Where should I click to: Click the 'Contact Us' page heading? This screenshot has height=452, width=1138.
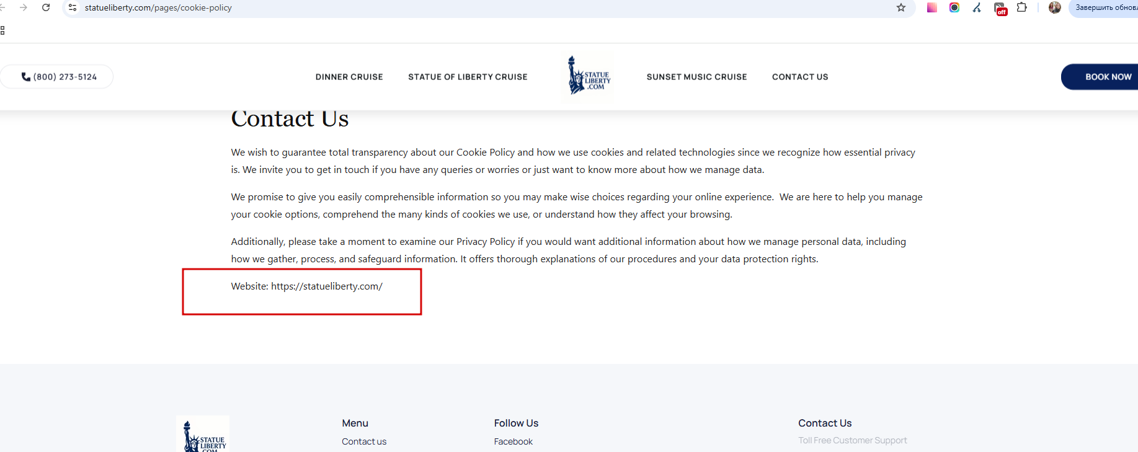tap(290, 118)
